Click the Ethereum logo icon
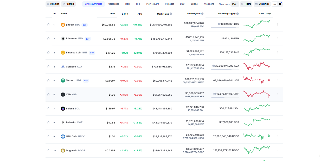Viewport: 320px width, 161px height. [63, 39]
